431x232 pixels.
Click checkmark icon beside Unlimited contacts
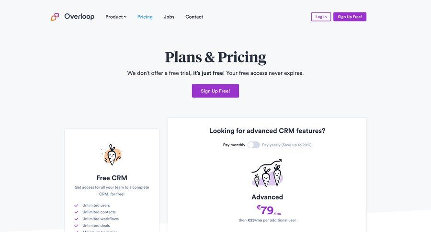click(x=76, y=212)
